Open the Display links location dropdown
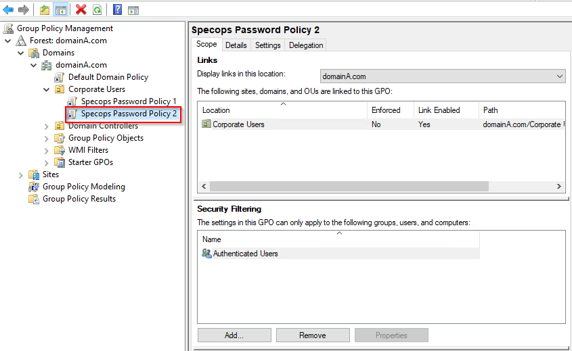Viewport: 572px width, 351px height. (x=443, y=76)
